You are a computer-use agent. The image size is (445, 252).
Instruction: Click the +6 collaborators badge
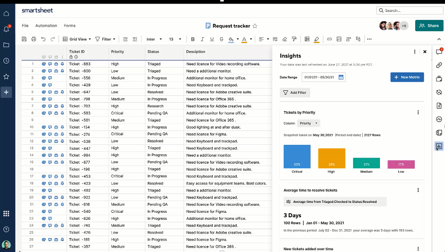(x=404, y=25)
